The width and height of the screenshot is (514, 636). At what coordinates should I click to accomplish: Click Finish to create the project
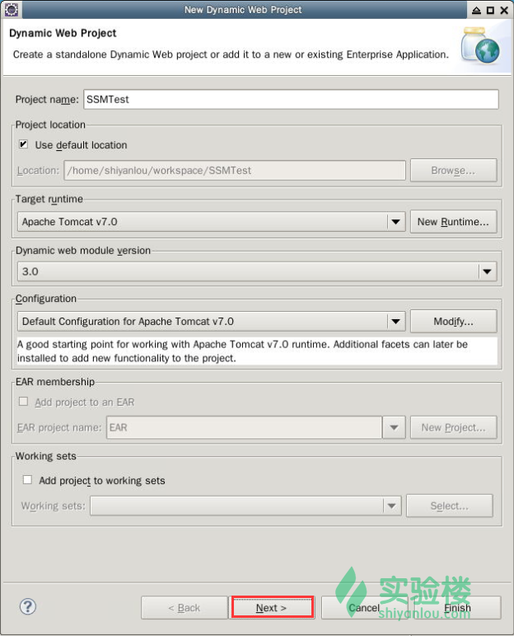[x=457, y=608]
